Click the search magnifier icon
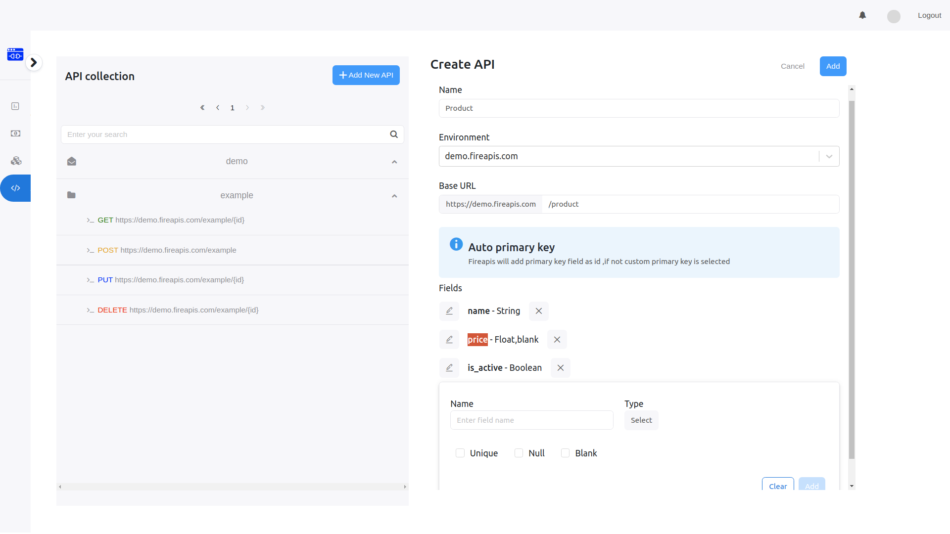The height and width of the screenshot is (534, 950). pyautogui.click(x=394, y=134)
